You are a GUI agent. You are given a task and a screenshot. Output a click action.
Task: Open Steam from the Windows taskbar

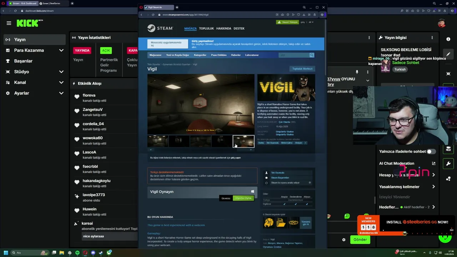pyautogui.click(x=101, y=253)
